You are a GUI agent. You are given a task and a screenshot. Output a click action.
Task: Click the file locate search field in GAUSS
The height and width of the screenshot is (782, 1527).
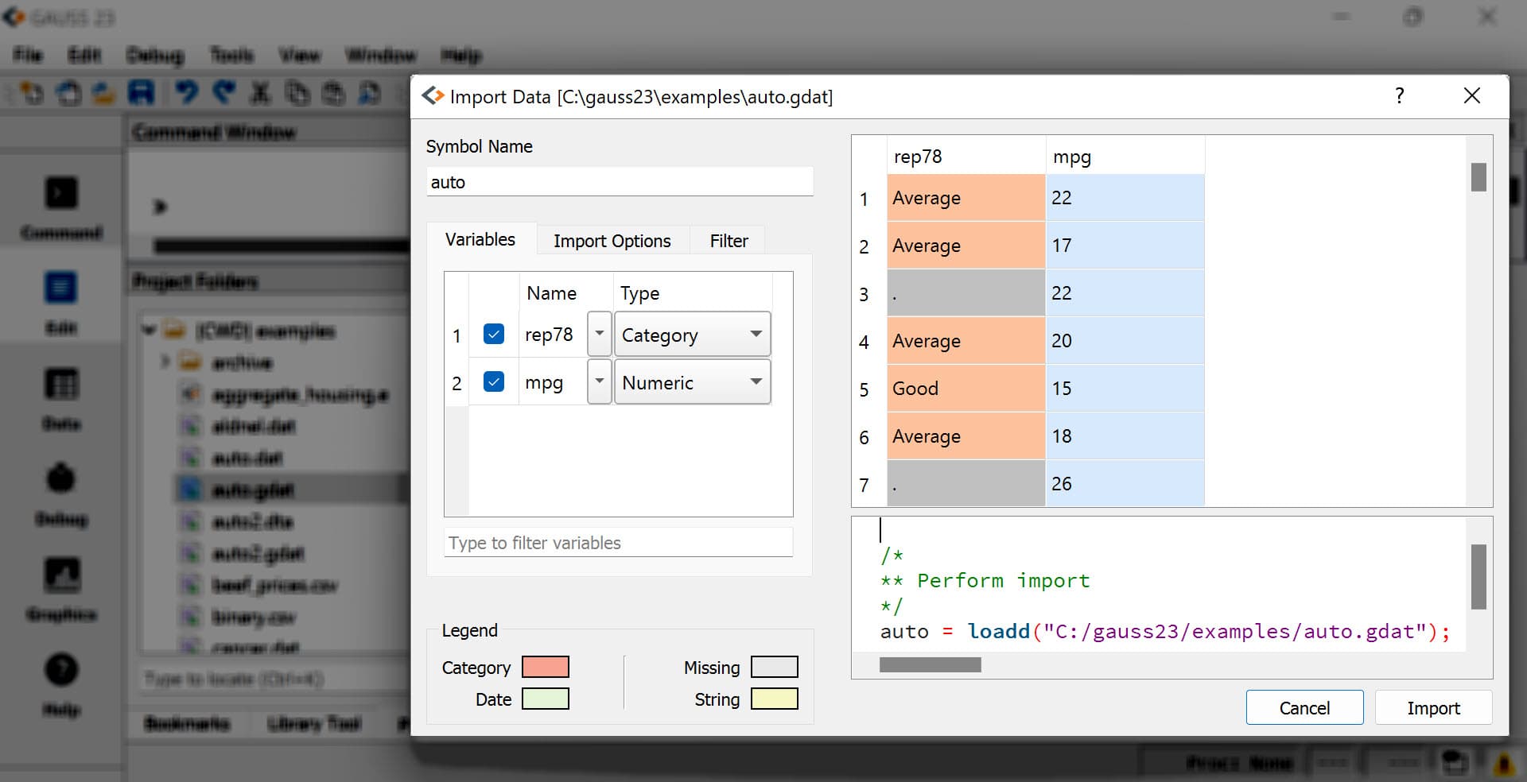pyautogui.click(x=274, y=679)
